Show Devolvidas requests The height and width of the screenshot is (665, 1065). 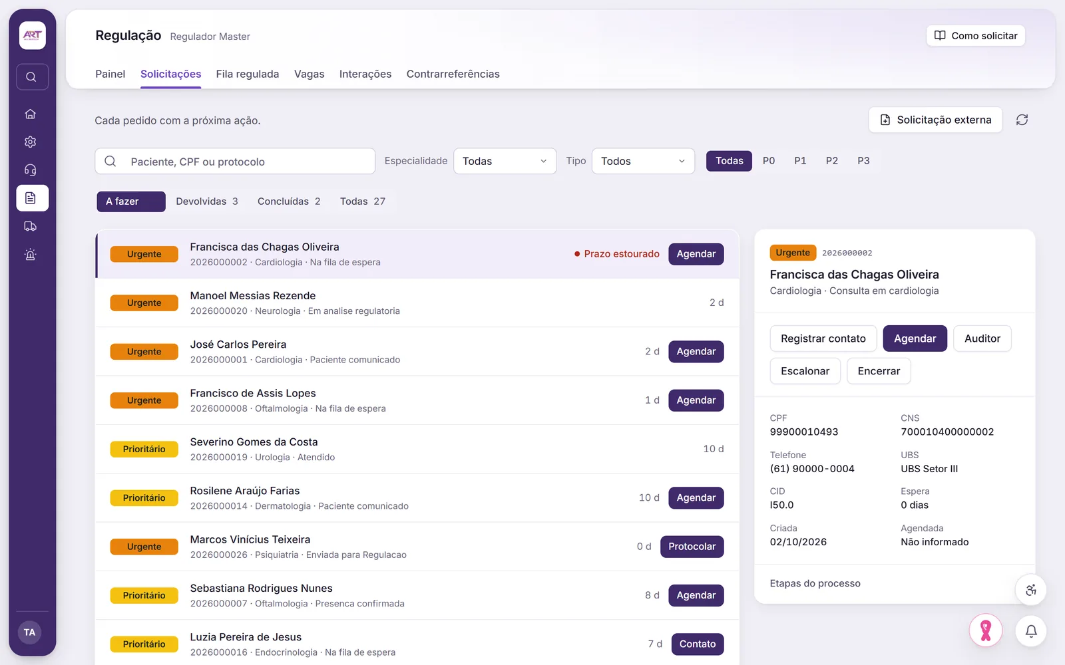click(x=207, y=201)
